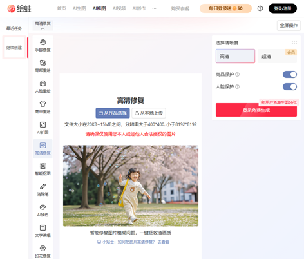
Task: Click the help question mark icon
Action: tap(260, 8)
